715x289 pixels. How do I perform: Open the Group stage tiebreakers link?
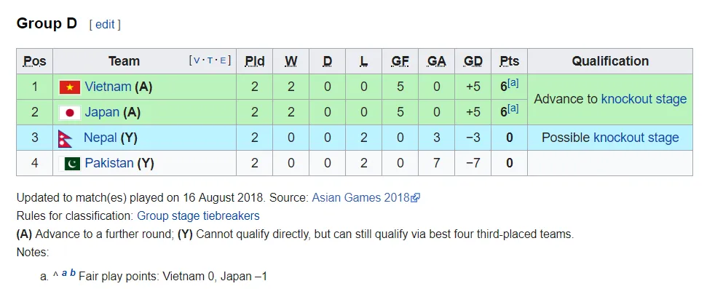pyautogui.click(x=198, y=215)
